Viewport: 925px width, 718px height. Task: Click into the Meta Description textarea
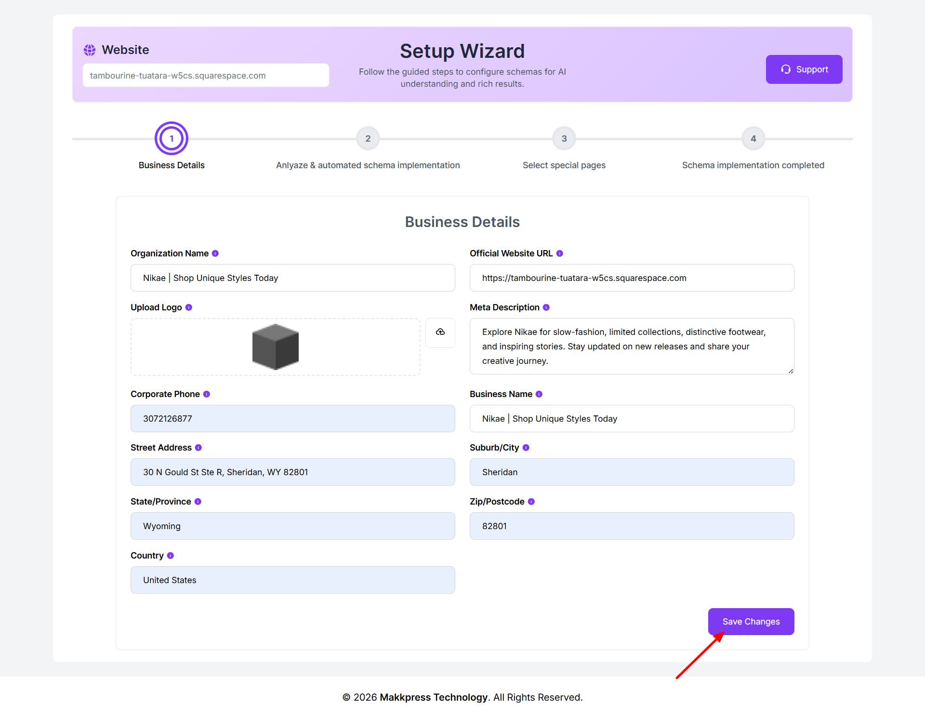pos(632,346)
